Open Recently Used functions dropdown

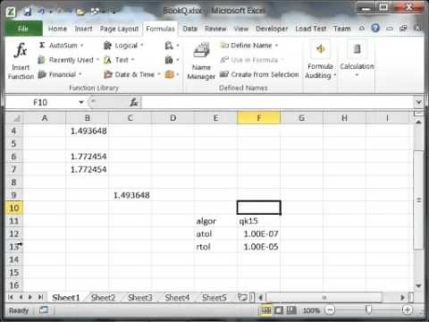(x=68, y=60)
